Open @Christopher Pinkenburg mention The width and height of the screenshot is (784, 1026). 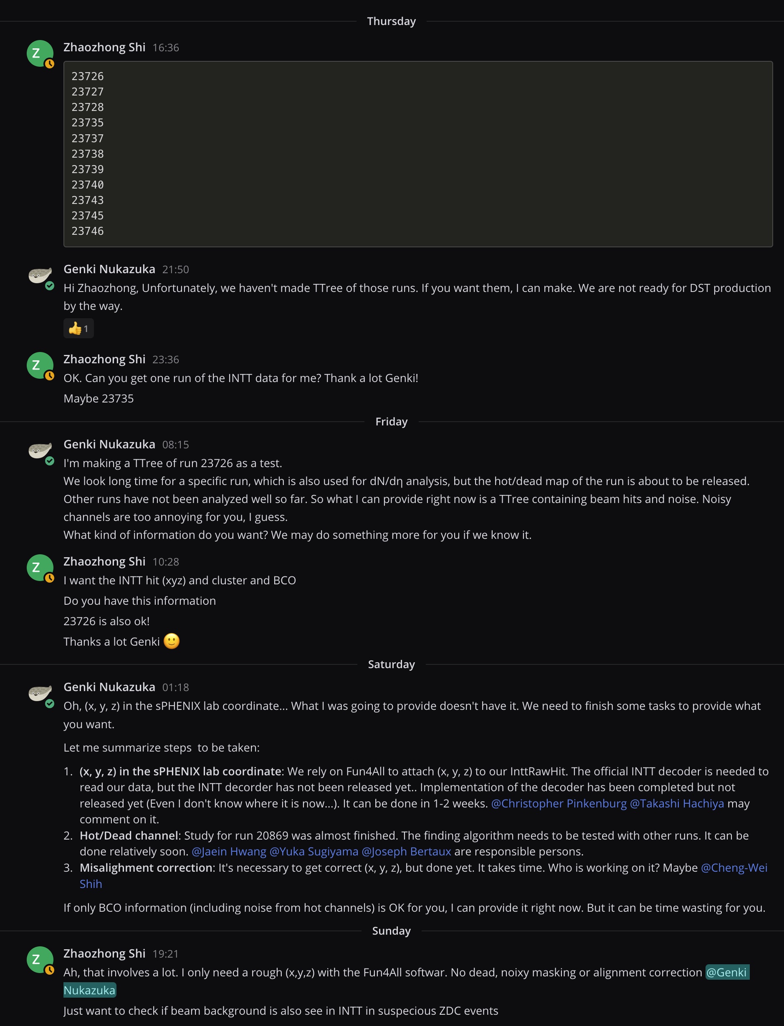tap(559, 803)
